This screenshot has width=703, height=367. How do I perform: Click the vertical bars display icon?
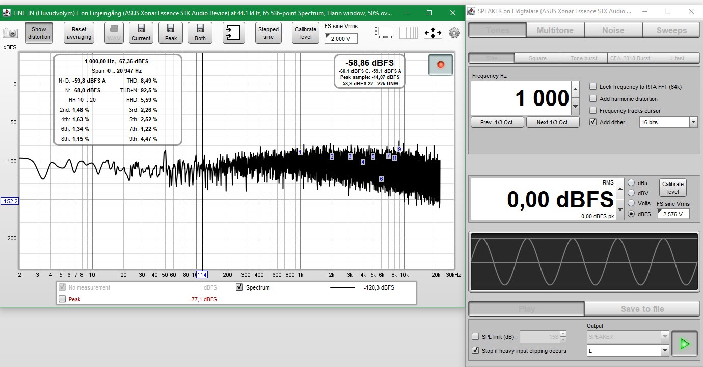click(408, 33)
